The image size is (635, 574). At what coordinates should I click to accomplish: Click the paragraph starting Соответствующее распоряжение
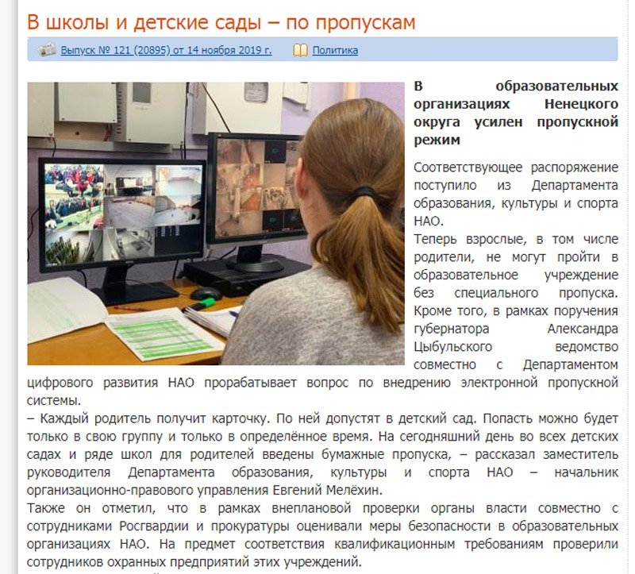click(515, 194)
